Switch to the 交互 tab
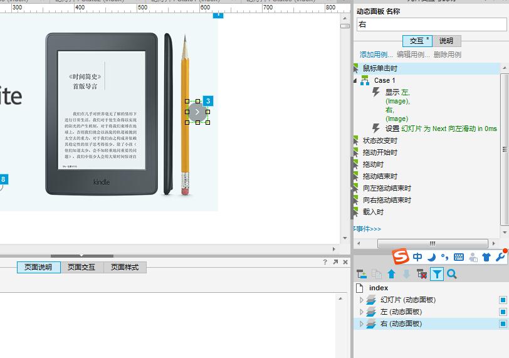This screenshot has width=509, height=358. pos(417,41)
